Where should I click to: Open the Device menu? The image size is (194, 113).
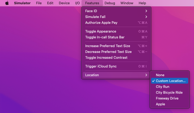point(64,3)
